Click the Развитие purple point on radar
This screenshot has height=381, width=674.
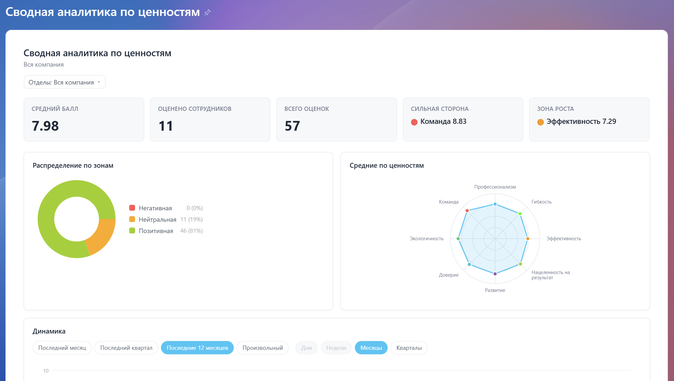coord(495,274)
